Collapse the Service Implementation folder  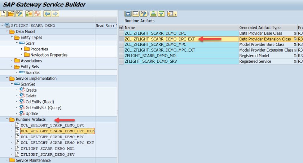[x=7, y=78]
